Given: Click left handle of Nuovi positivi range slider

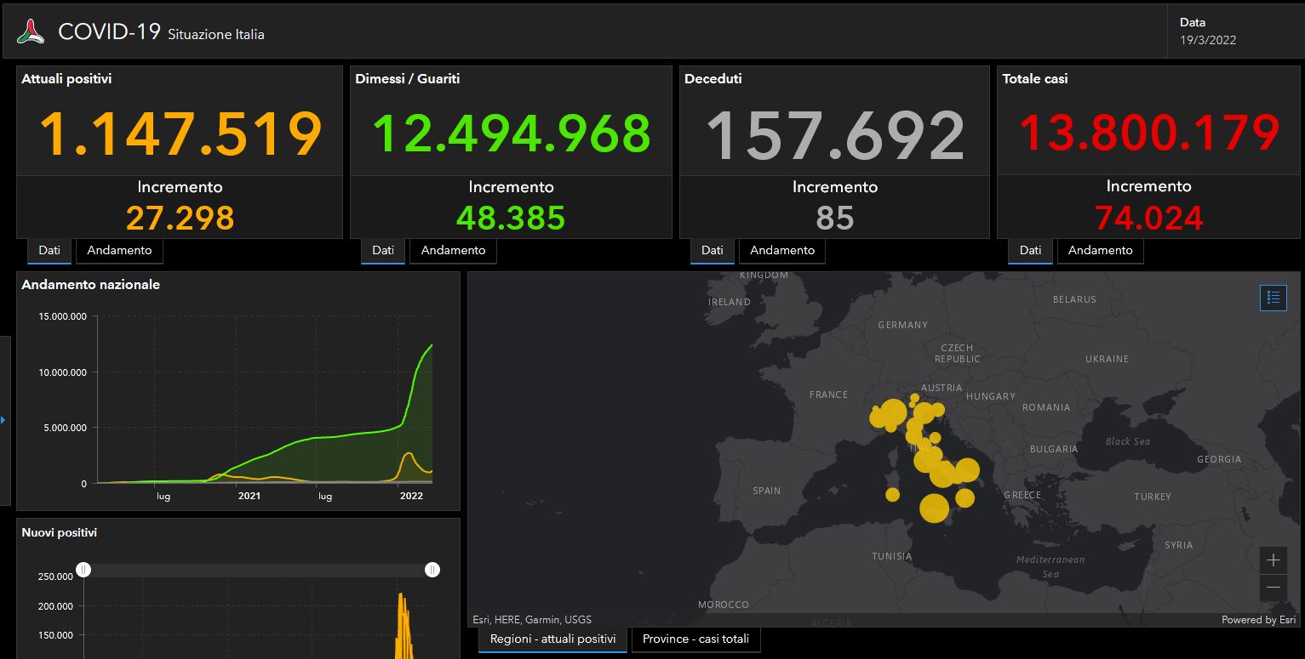Looking at the screenshot, I should 83,570.
